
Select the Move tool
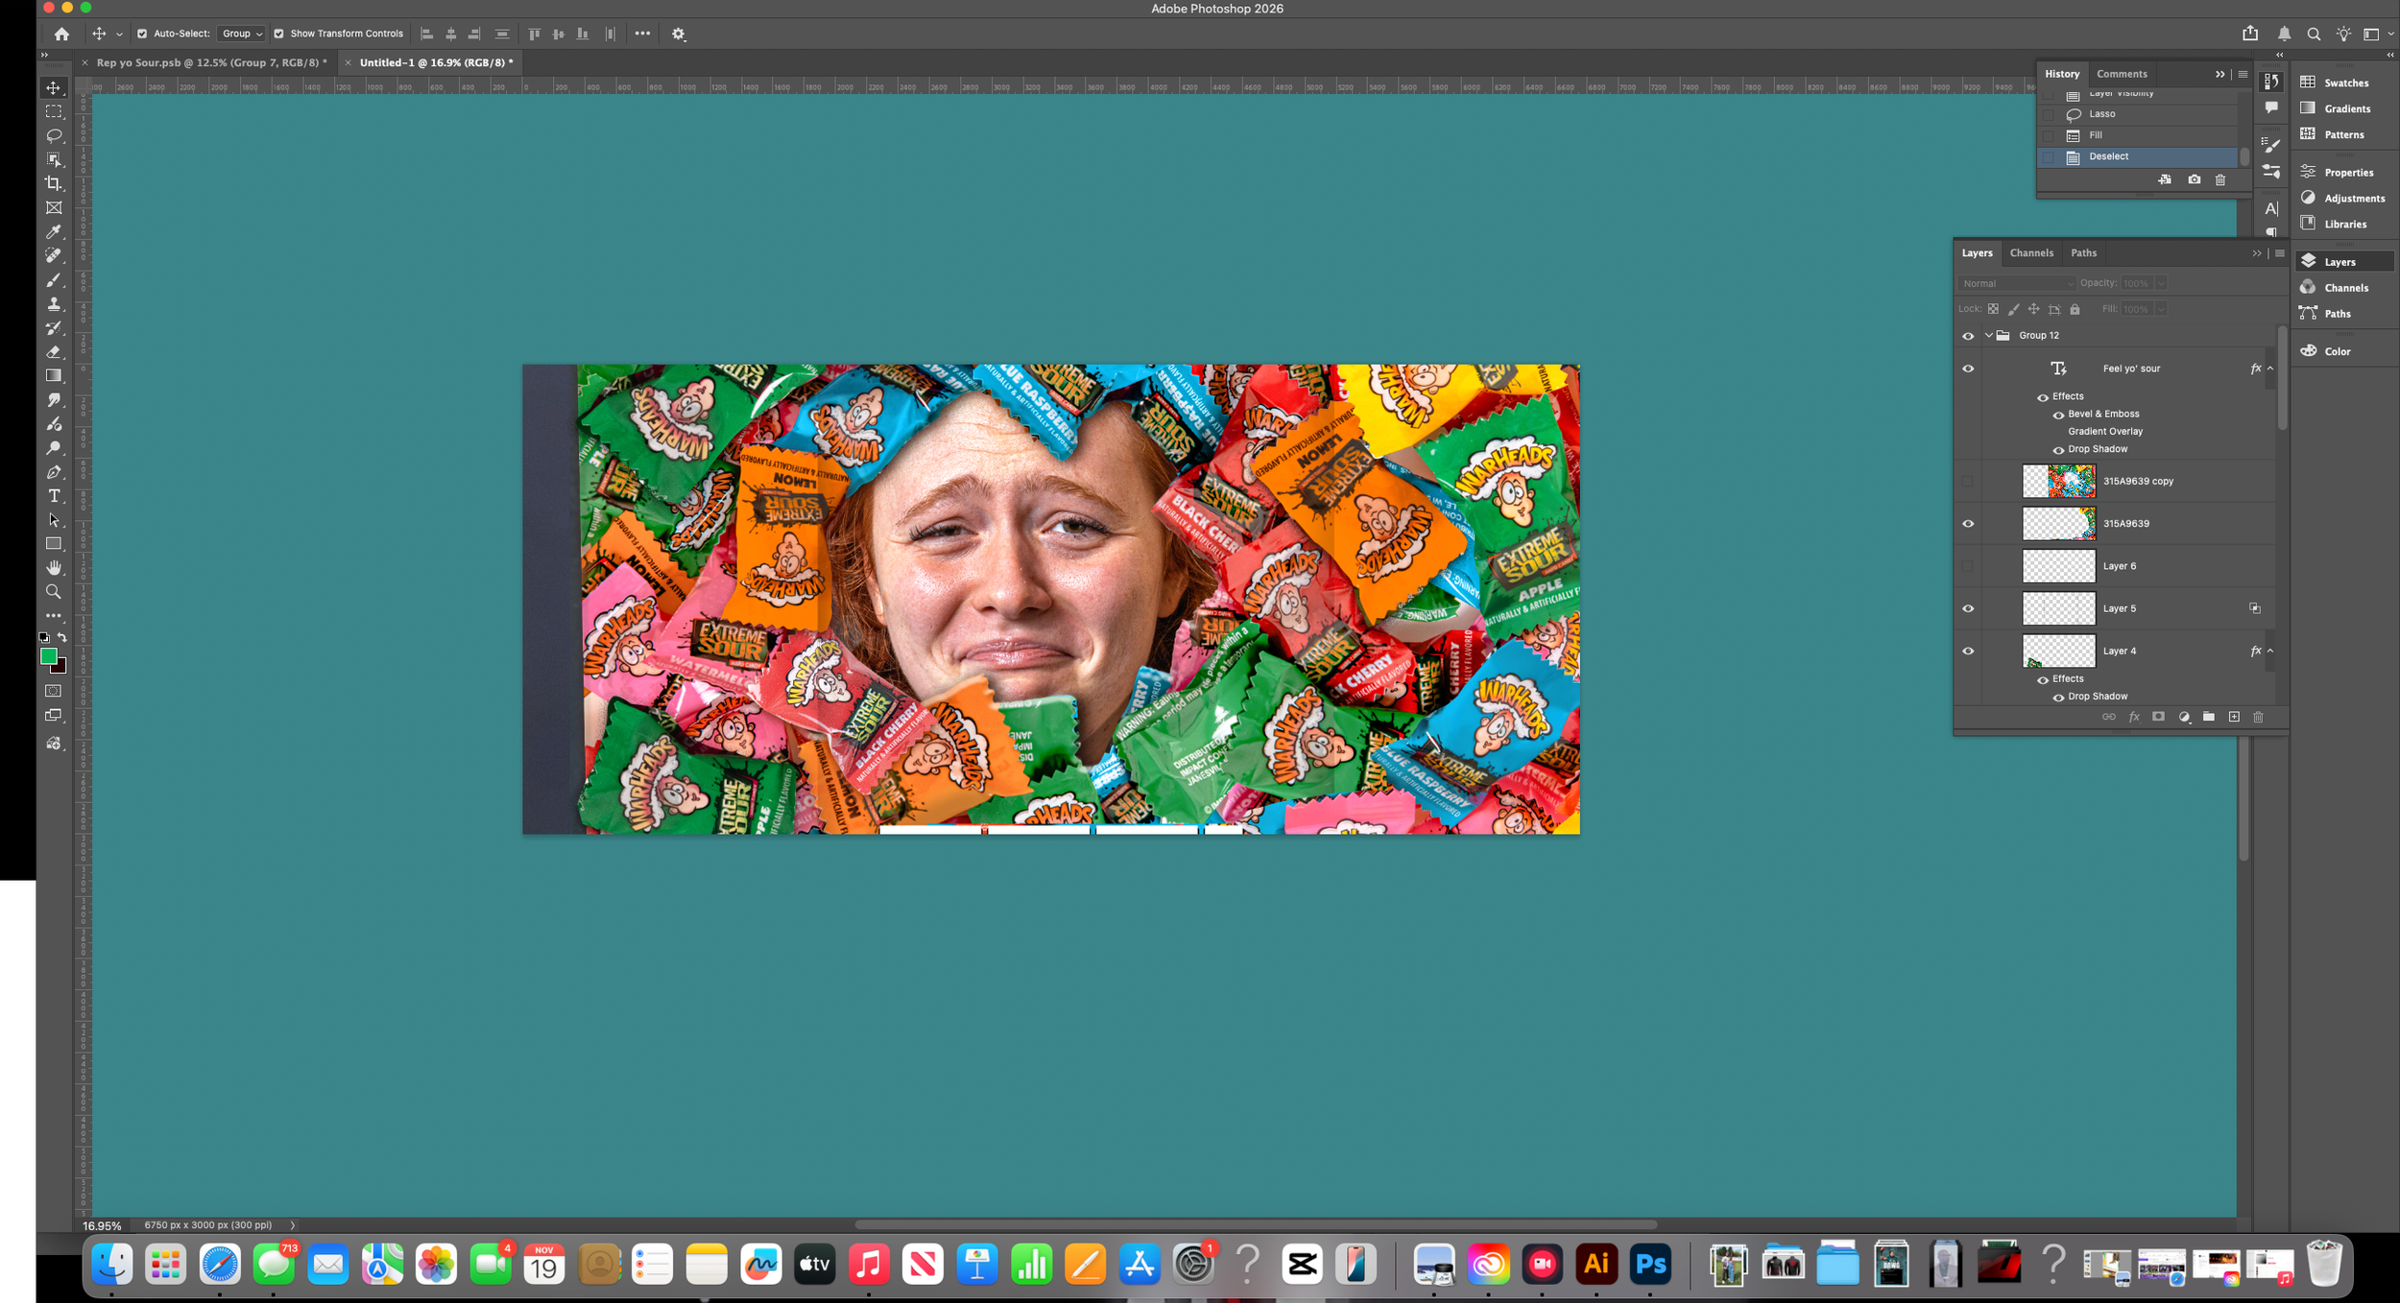(x=54, y=88)
